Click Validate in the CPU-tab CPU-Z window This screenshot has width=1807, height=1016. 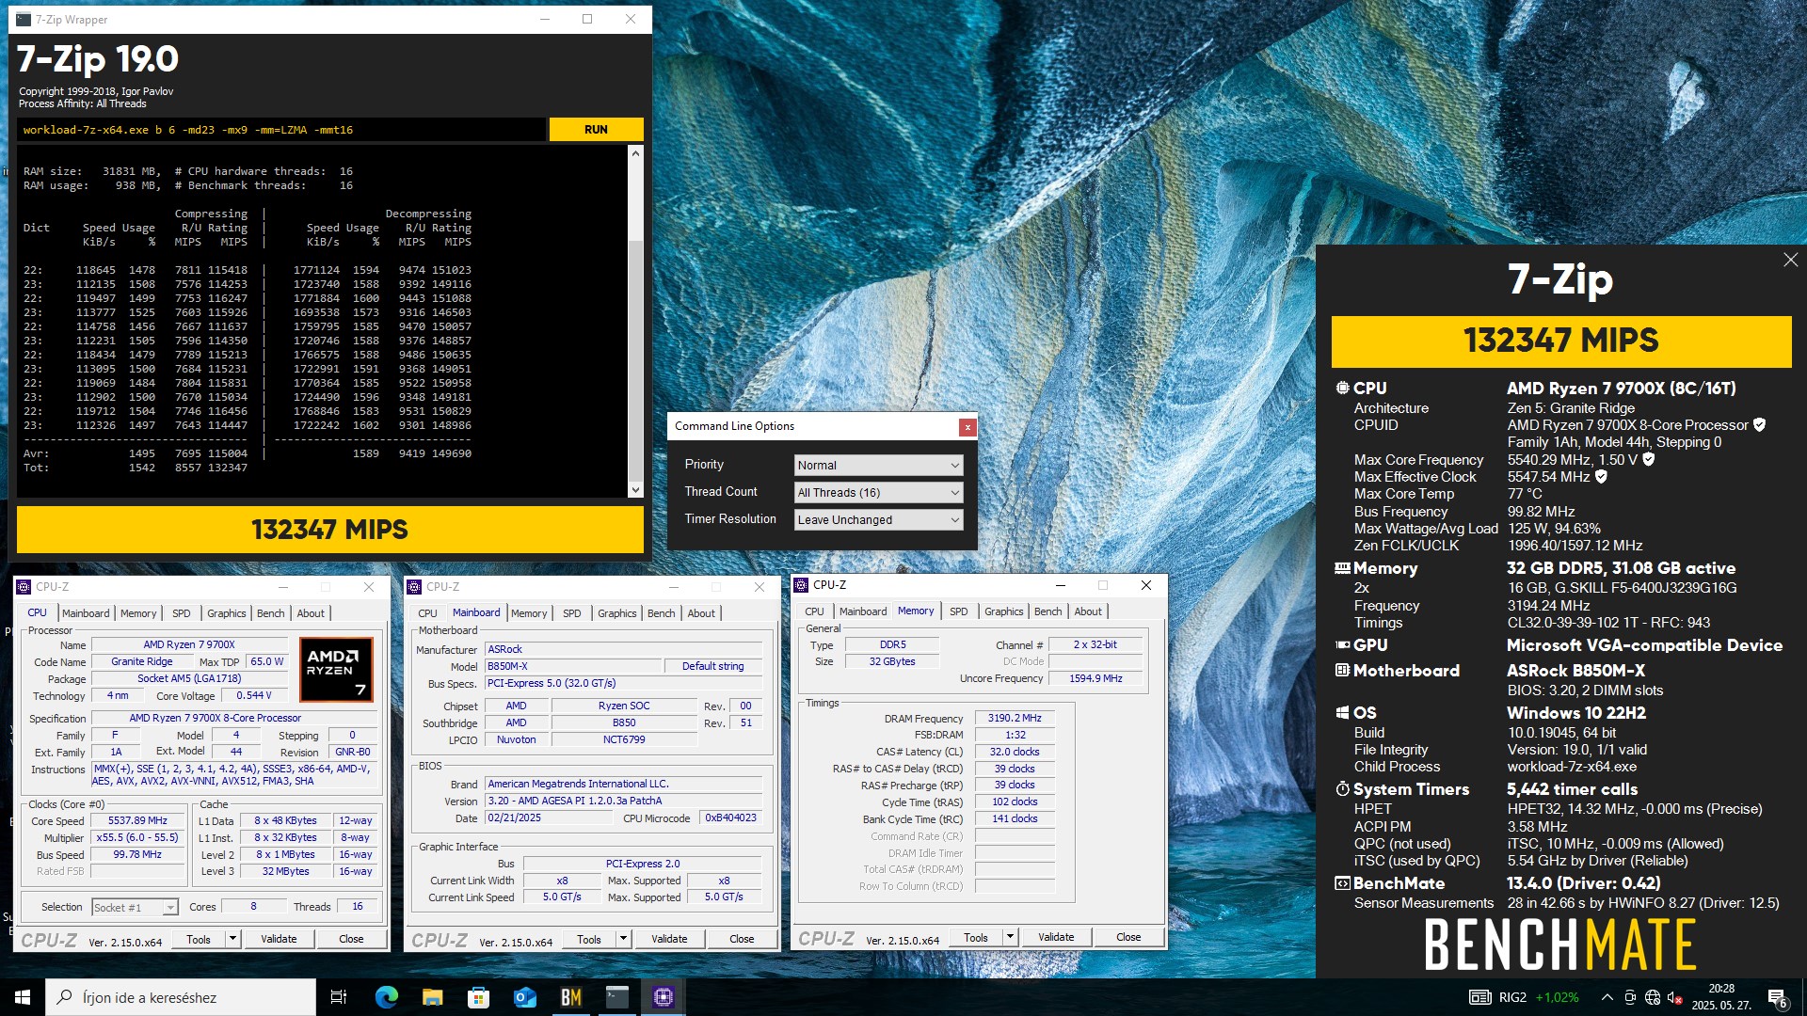pyautogui.click(x=279, y=939)
